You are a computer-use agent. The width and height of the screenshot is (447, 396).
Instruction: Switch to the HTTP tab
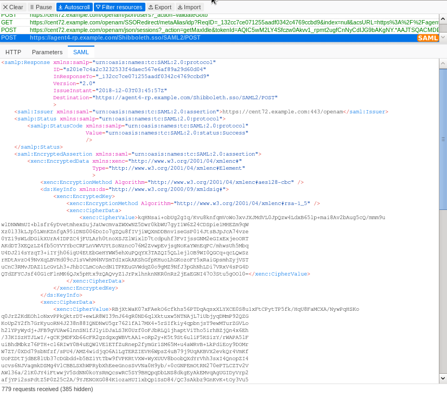12,52
